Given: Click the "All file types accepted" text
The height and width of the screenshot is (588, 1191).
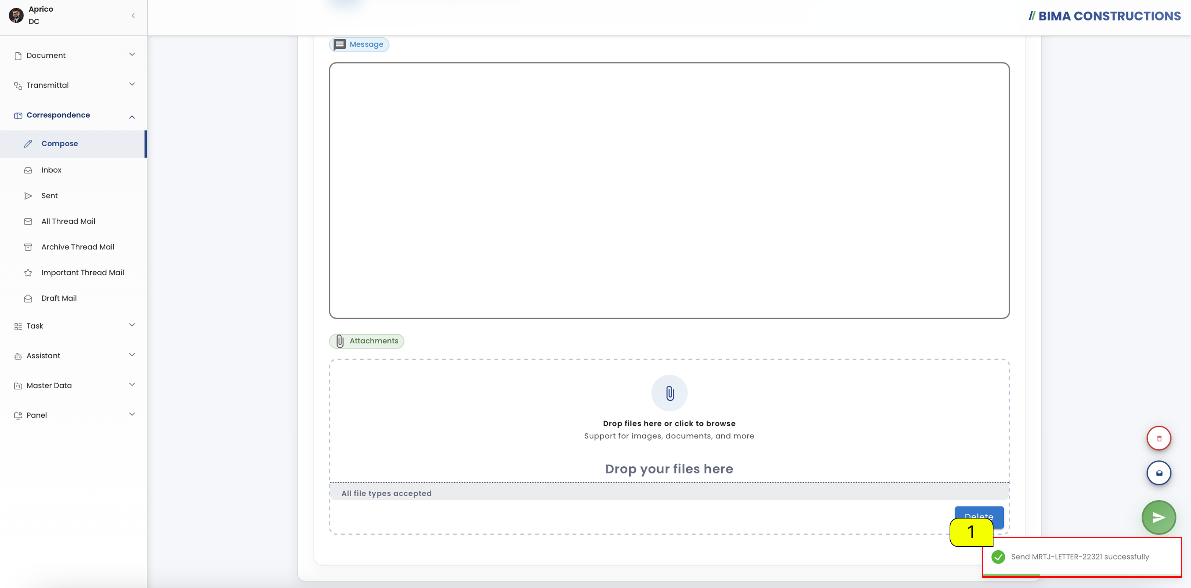Looking at the screenshot, I should 387,494.
